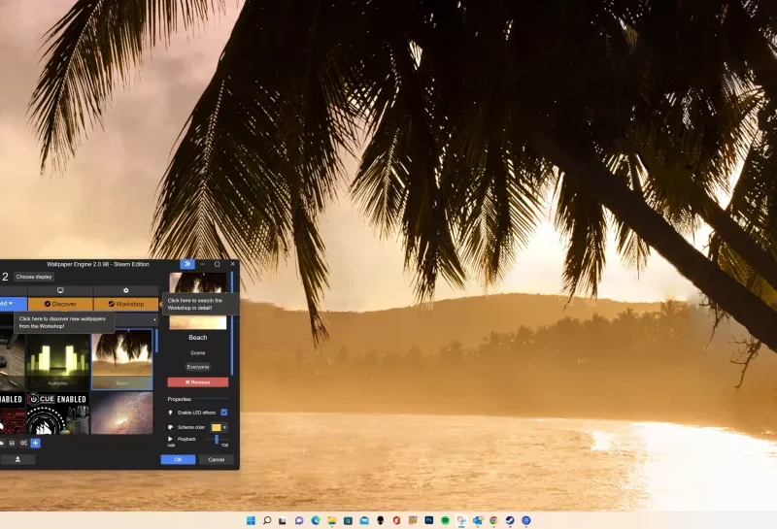
Task: Open the Scheme color swatch
Action: [216, 427]
